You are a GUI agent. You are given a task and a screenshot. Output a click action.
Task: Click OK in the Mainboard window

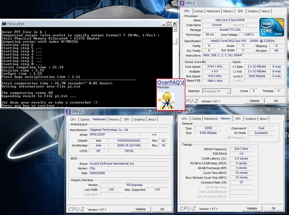(x=162, y=209)
